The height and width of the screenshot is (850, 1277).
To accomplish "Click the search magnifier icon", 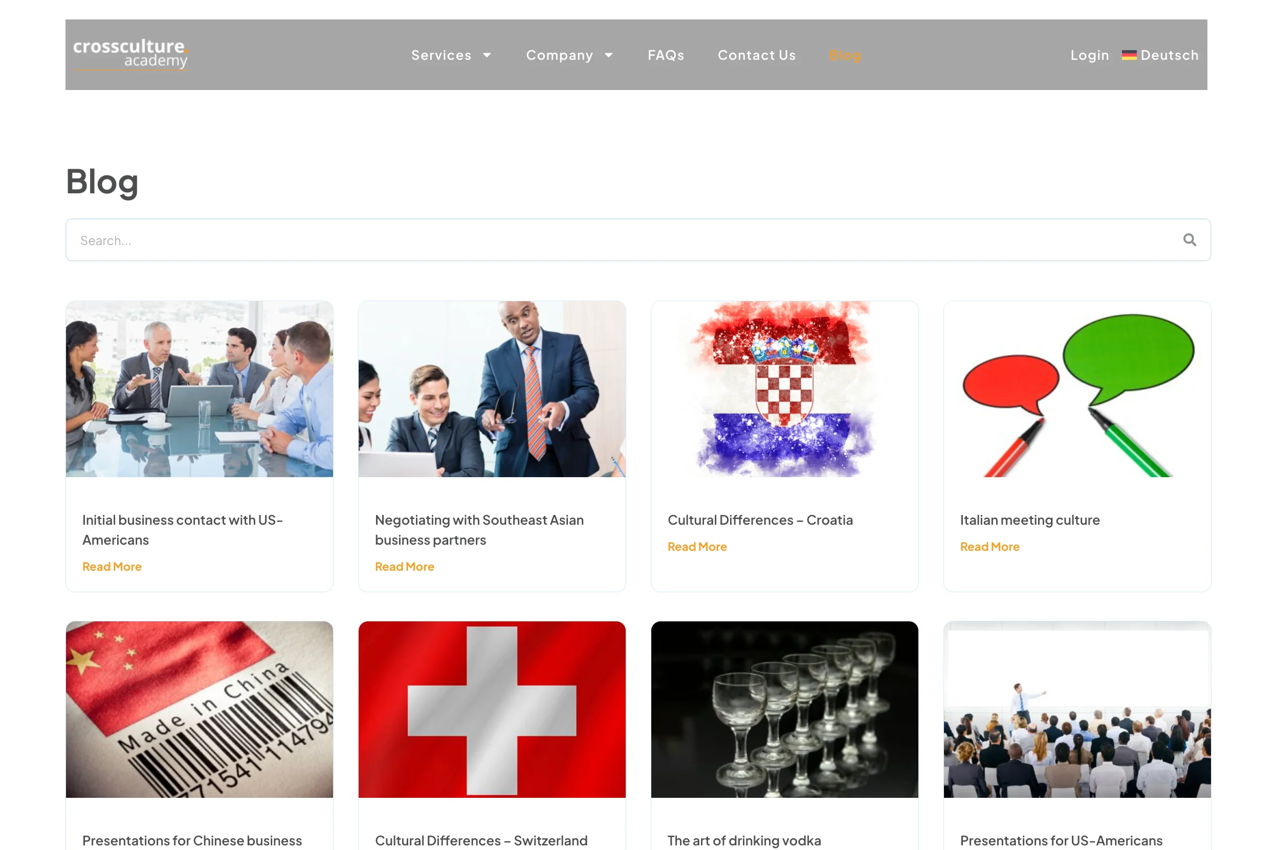I will click(x=1188, y=239).
